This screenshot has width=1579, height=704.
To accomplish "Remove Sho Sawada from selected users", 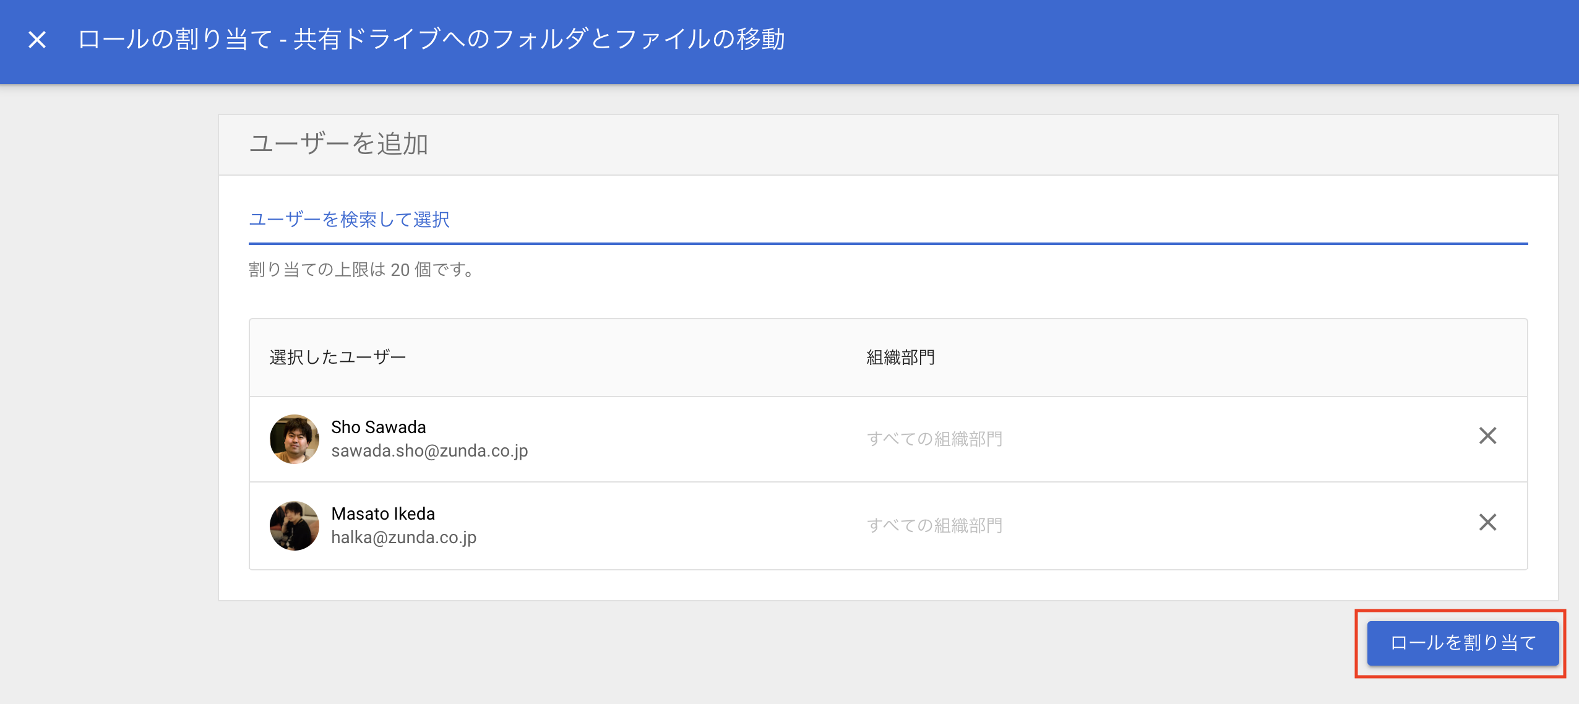I will pyautogui.click(x=1487, y=436).
